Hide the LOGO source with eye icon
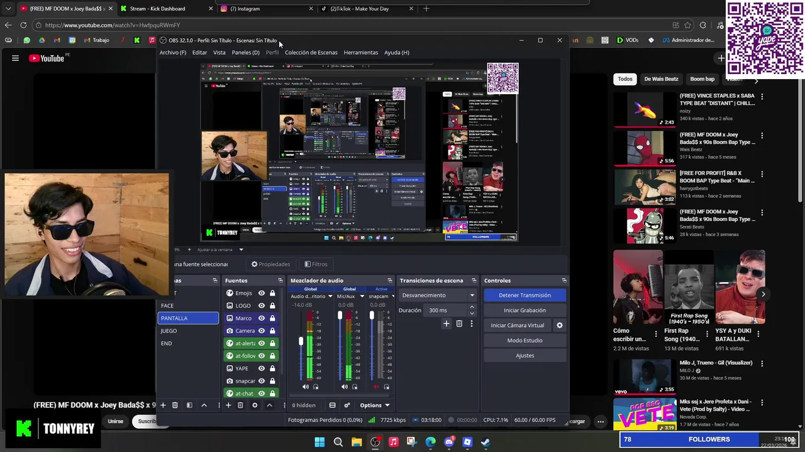 (262, 306)
